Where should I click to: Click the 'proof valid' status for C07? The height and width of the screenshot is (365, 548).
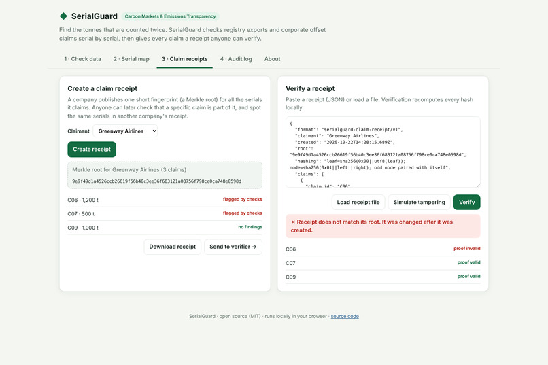(468, 262)
